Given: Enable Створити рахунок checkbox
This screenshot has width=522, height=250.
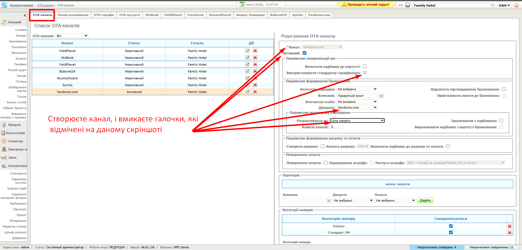Looking at the screenshot, I should coord(323,146).
